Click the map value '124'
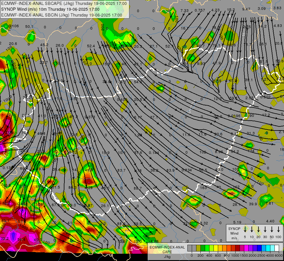Viewport: 284px width, 261px height. (251, 151)
